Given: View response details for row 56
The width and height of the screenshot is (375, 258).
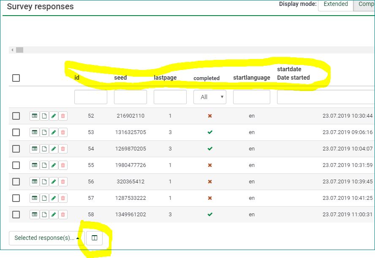Looking at the screenshot, I should [x=34, y=182].
